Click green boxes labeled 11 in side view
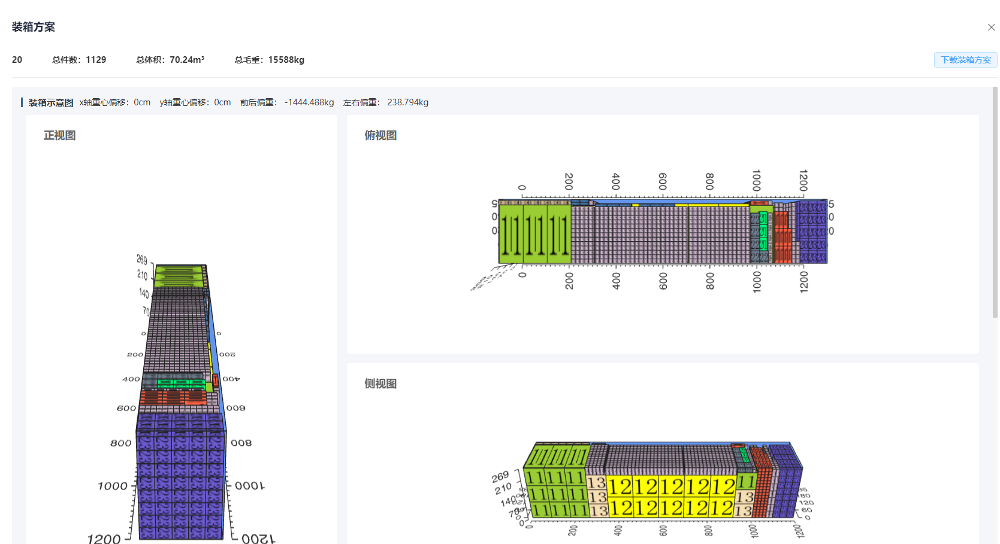Screen dimensions: 1000x544 pyautogui.click(x=554, y=494)
